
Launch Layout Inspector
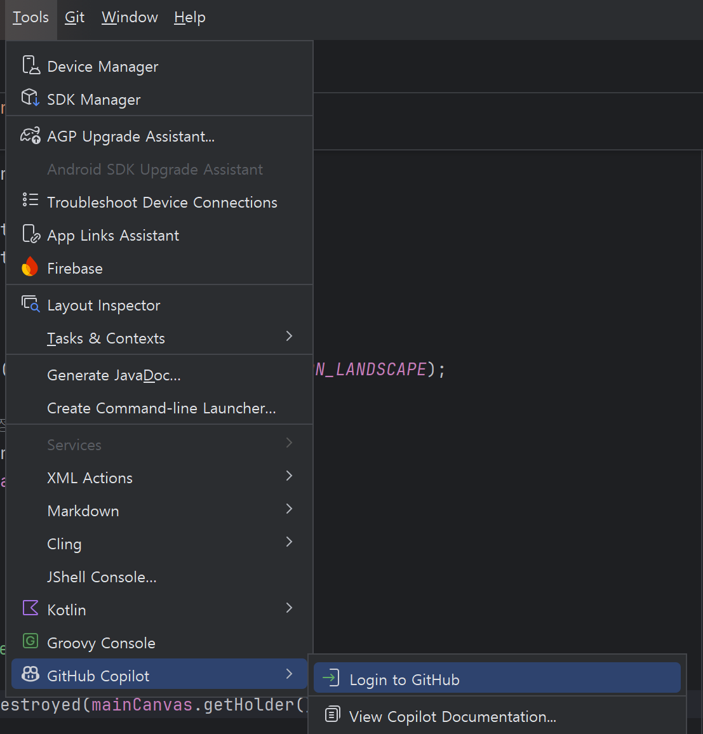(x=159, y=305)
